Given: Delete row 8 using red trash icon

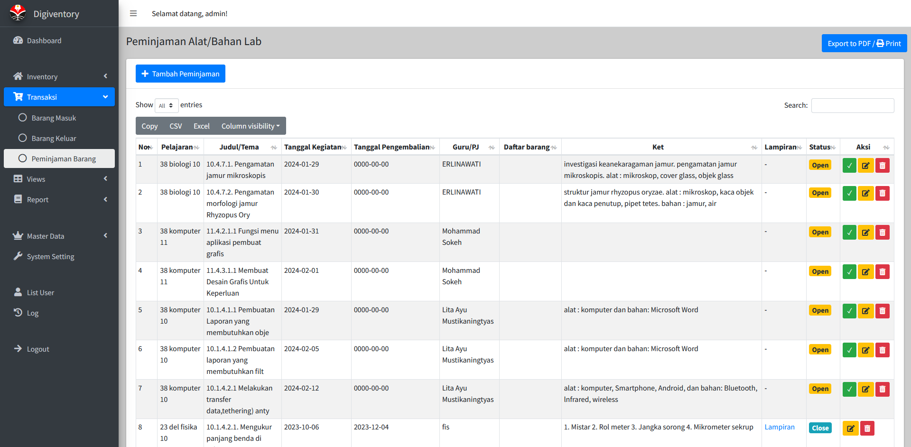Looking at the screenshot, I should coord(867,428).
